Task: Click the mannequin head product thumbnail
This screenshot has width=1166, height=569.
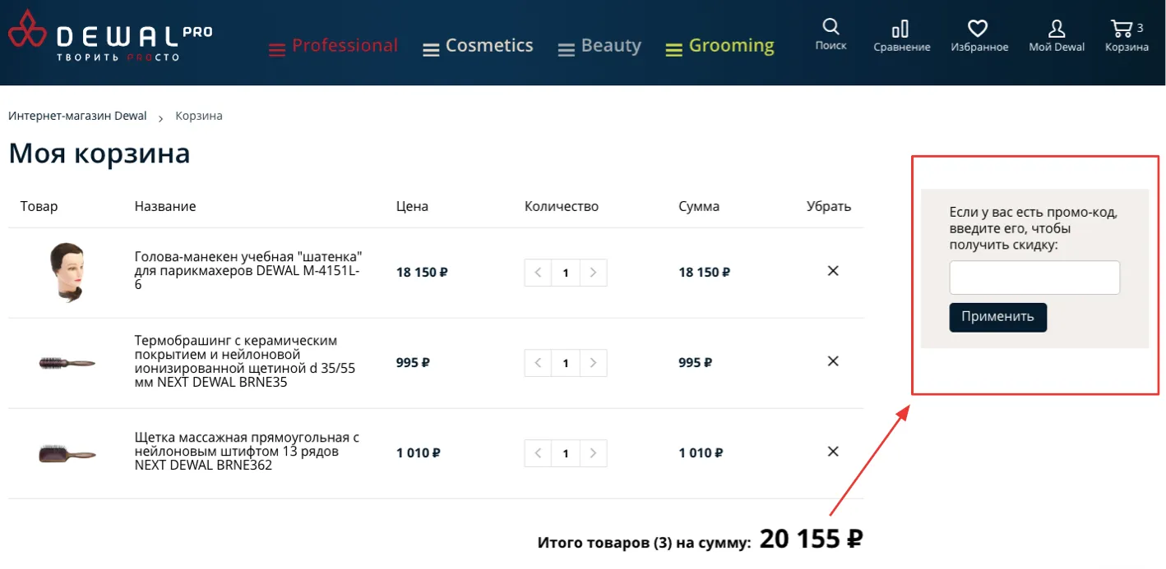Action: pyautogui.click(x=67, y=273)
